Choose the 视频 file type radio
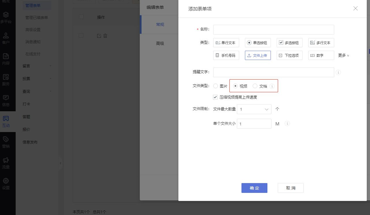 [235, 86]
